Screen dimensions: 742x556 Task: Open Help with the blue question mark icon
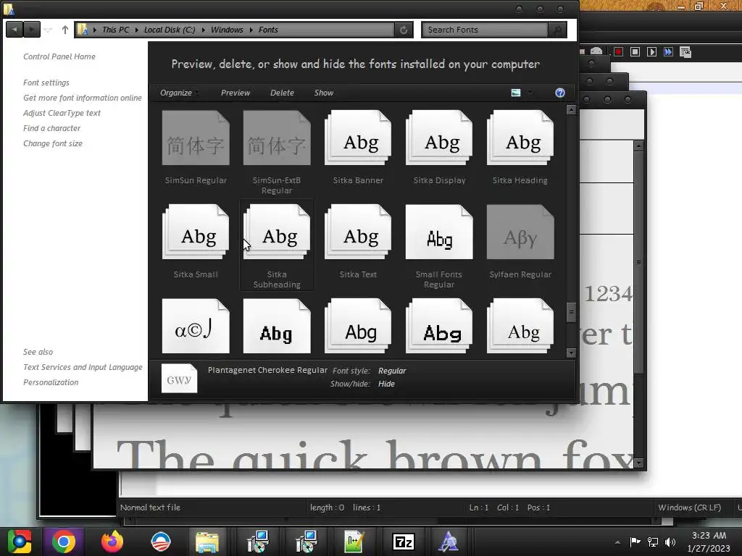click(x=560, y=93)
